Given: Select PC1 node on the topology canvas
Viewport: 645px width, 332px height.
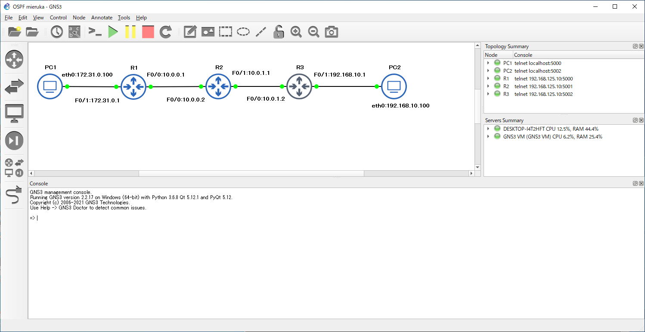Looking at the screenshot, I should click(x=50, y=86).
